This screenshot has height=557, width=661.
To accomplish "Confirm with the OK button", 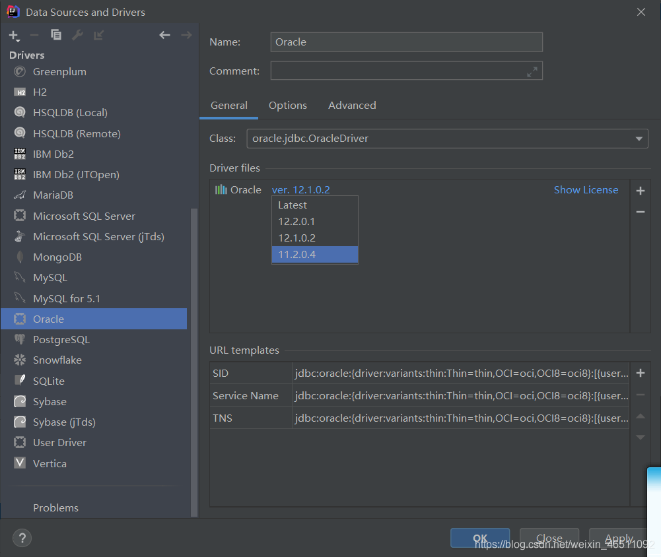I will point(479,538).
